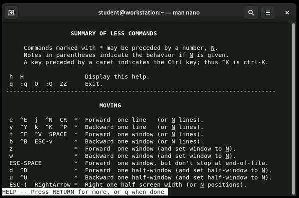This screenshot has width=299, height=198.
Task: Click the 'RightArrow' command entry
Action: point(52,185)
